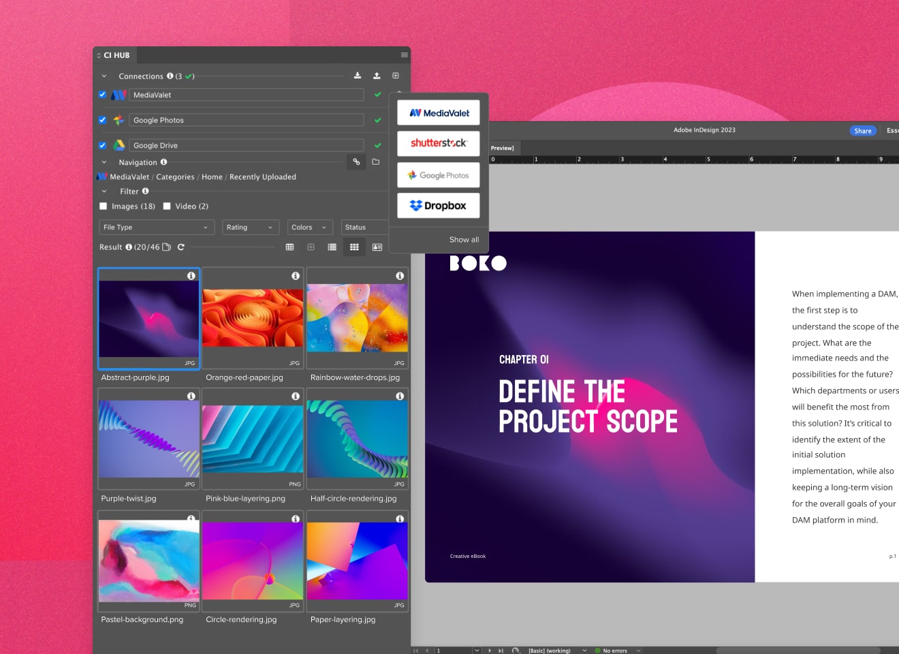Switch to table grid view icon
This screenshot has height=654, width=899.
click(289, 247)
